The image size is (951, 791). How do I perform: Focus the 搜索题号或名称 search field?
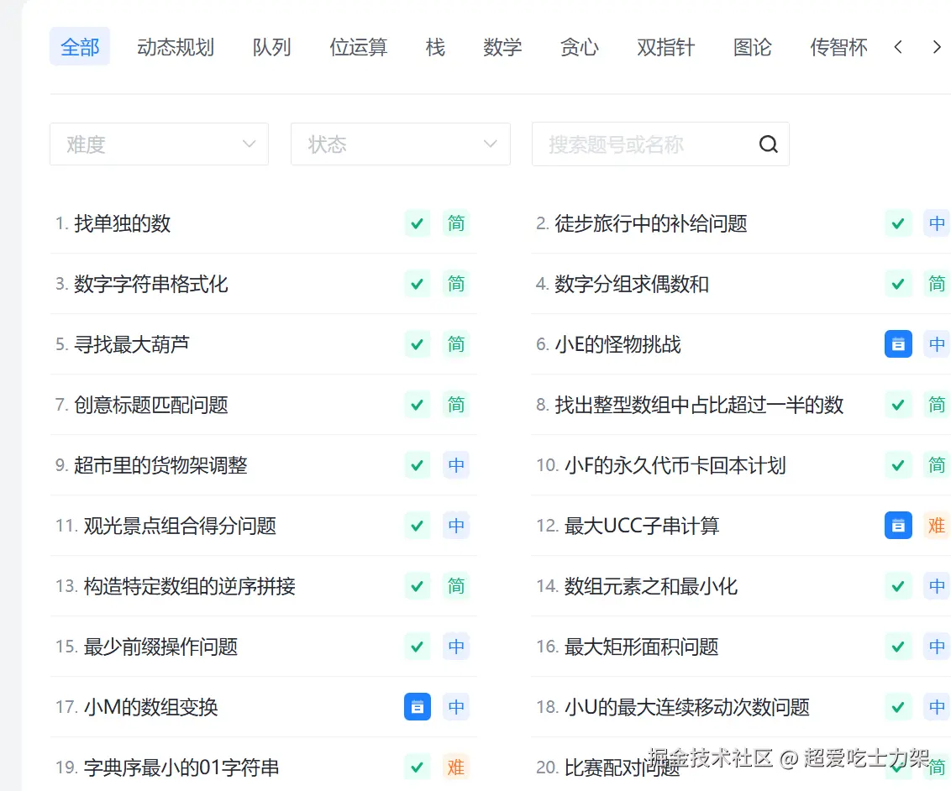[x=643, y=144]
